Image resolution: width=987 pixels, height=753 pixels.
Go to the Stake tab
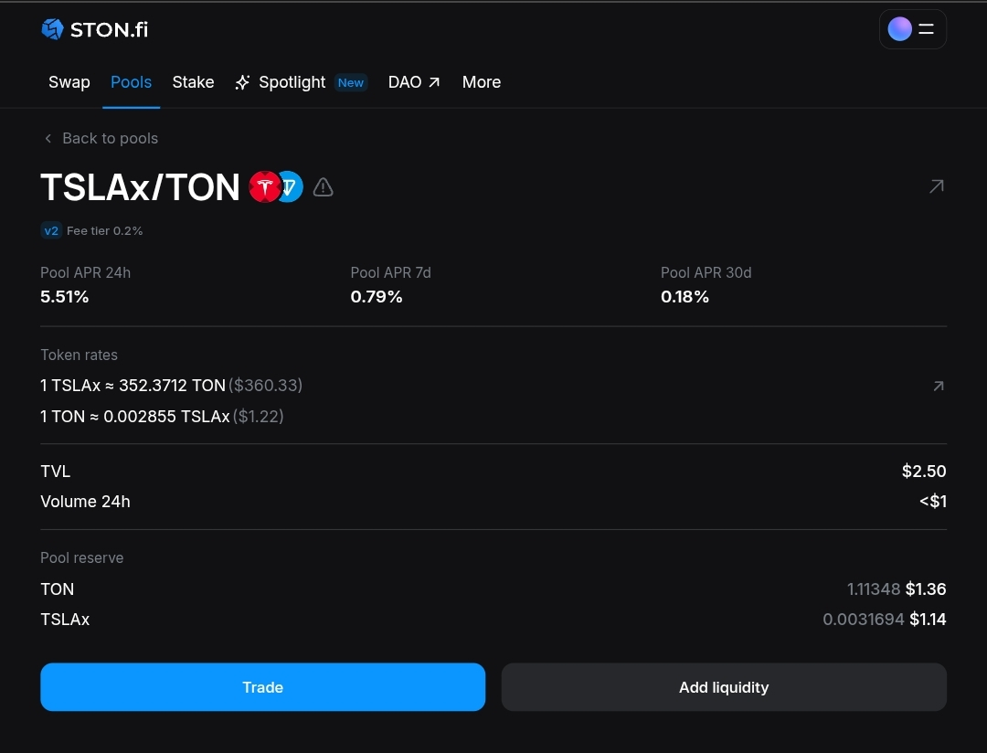pos(193,82)
